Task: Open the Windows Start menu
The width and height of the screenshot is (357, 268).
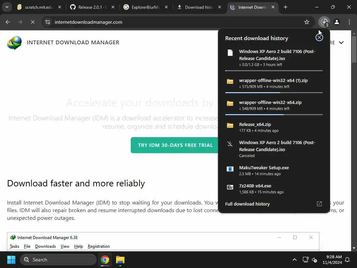Action: click(x=11, y=260)
